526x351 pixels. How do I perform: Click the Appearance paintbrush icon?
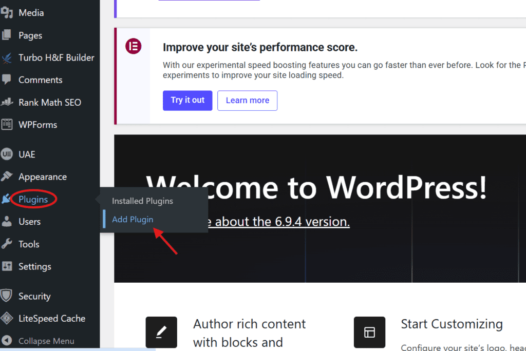7,177
